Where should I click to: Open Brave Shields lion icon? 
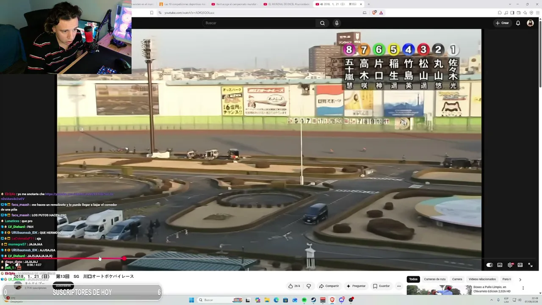[x=374, y=13]
